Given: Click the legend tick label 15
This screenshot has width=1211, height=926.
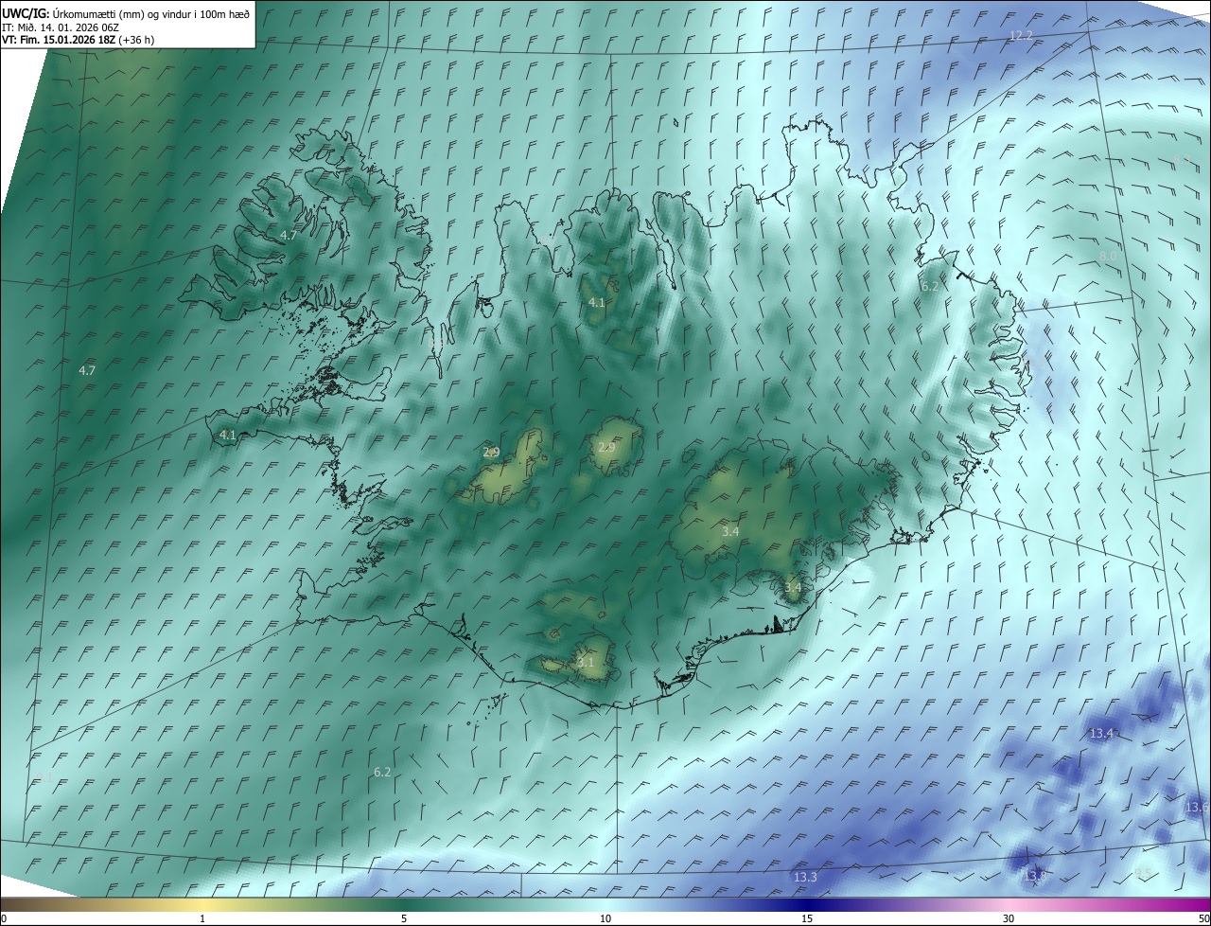Looking at the screenshot, I should 807,918.
